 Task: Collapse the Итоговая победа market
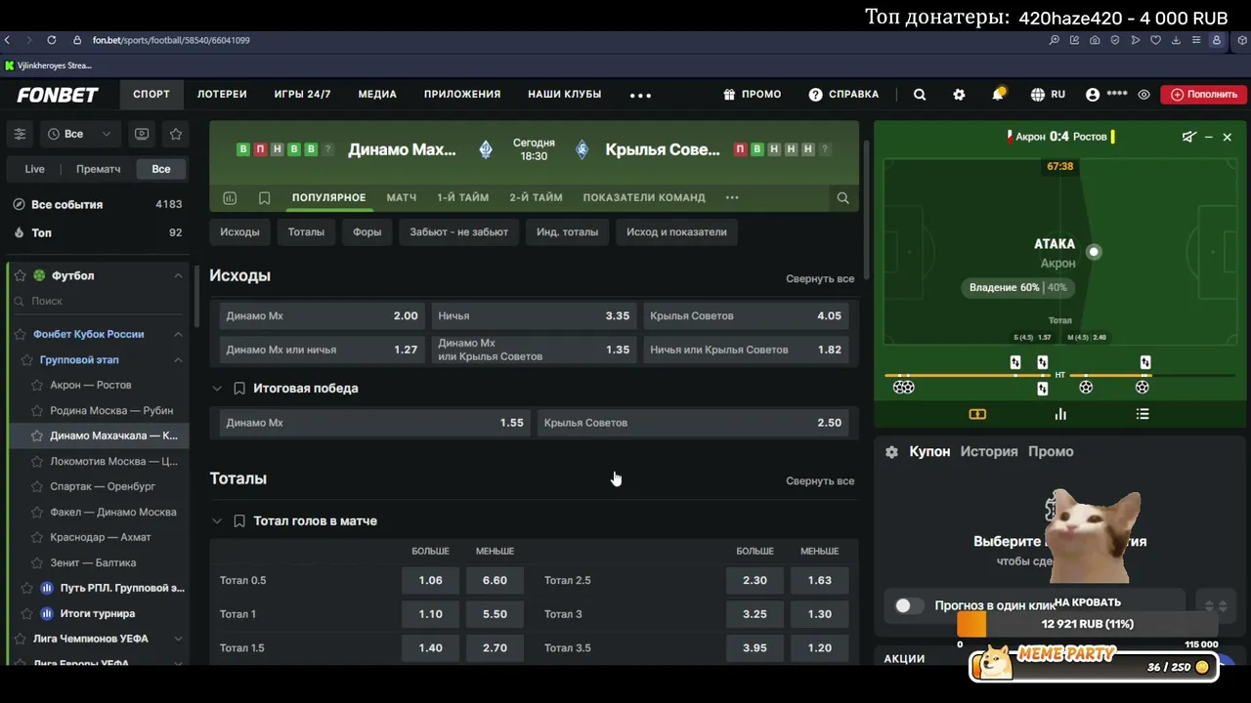[x=217, y=389]
